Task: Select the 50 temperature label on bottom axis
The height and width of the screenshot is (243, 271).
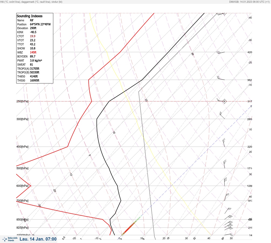Action: 231,238
